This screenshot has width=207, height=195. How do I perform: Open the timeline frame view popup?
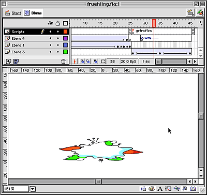point(200,23)
